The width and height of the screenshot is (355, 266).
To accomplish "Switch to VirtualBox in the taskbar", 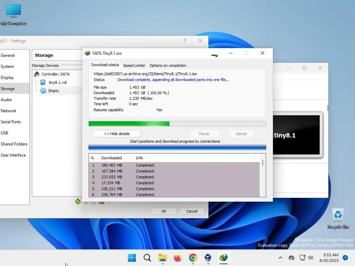I will [x=208, y=258].
